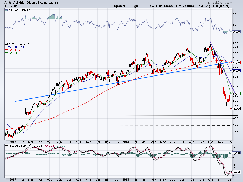Viewport: 243px width, 182px height.
Task: Click the 75.0 label on the price axis
Action: point(235,57)
